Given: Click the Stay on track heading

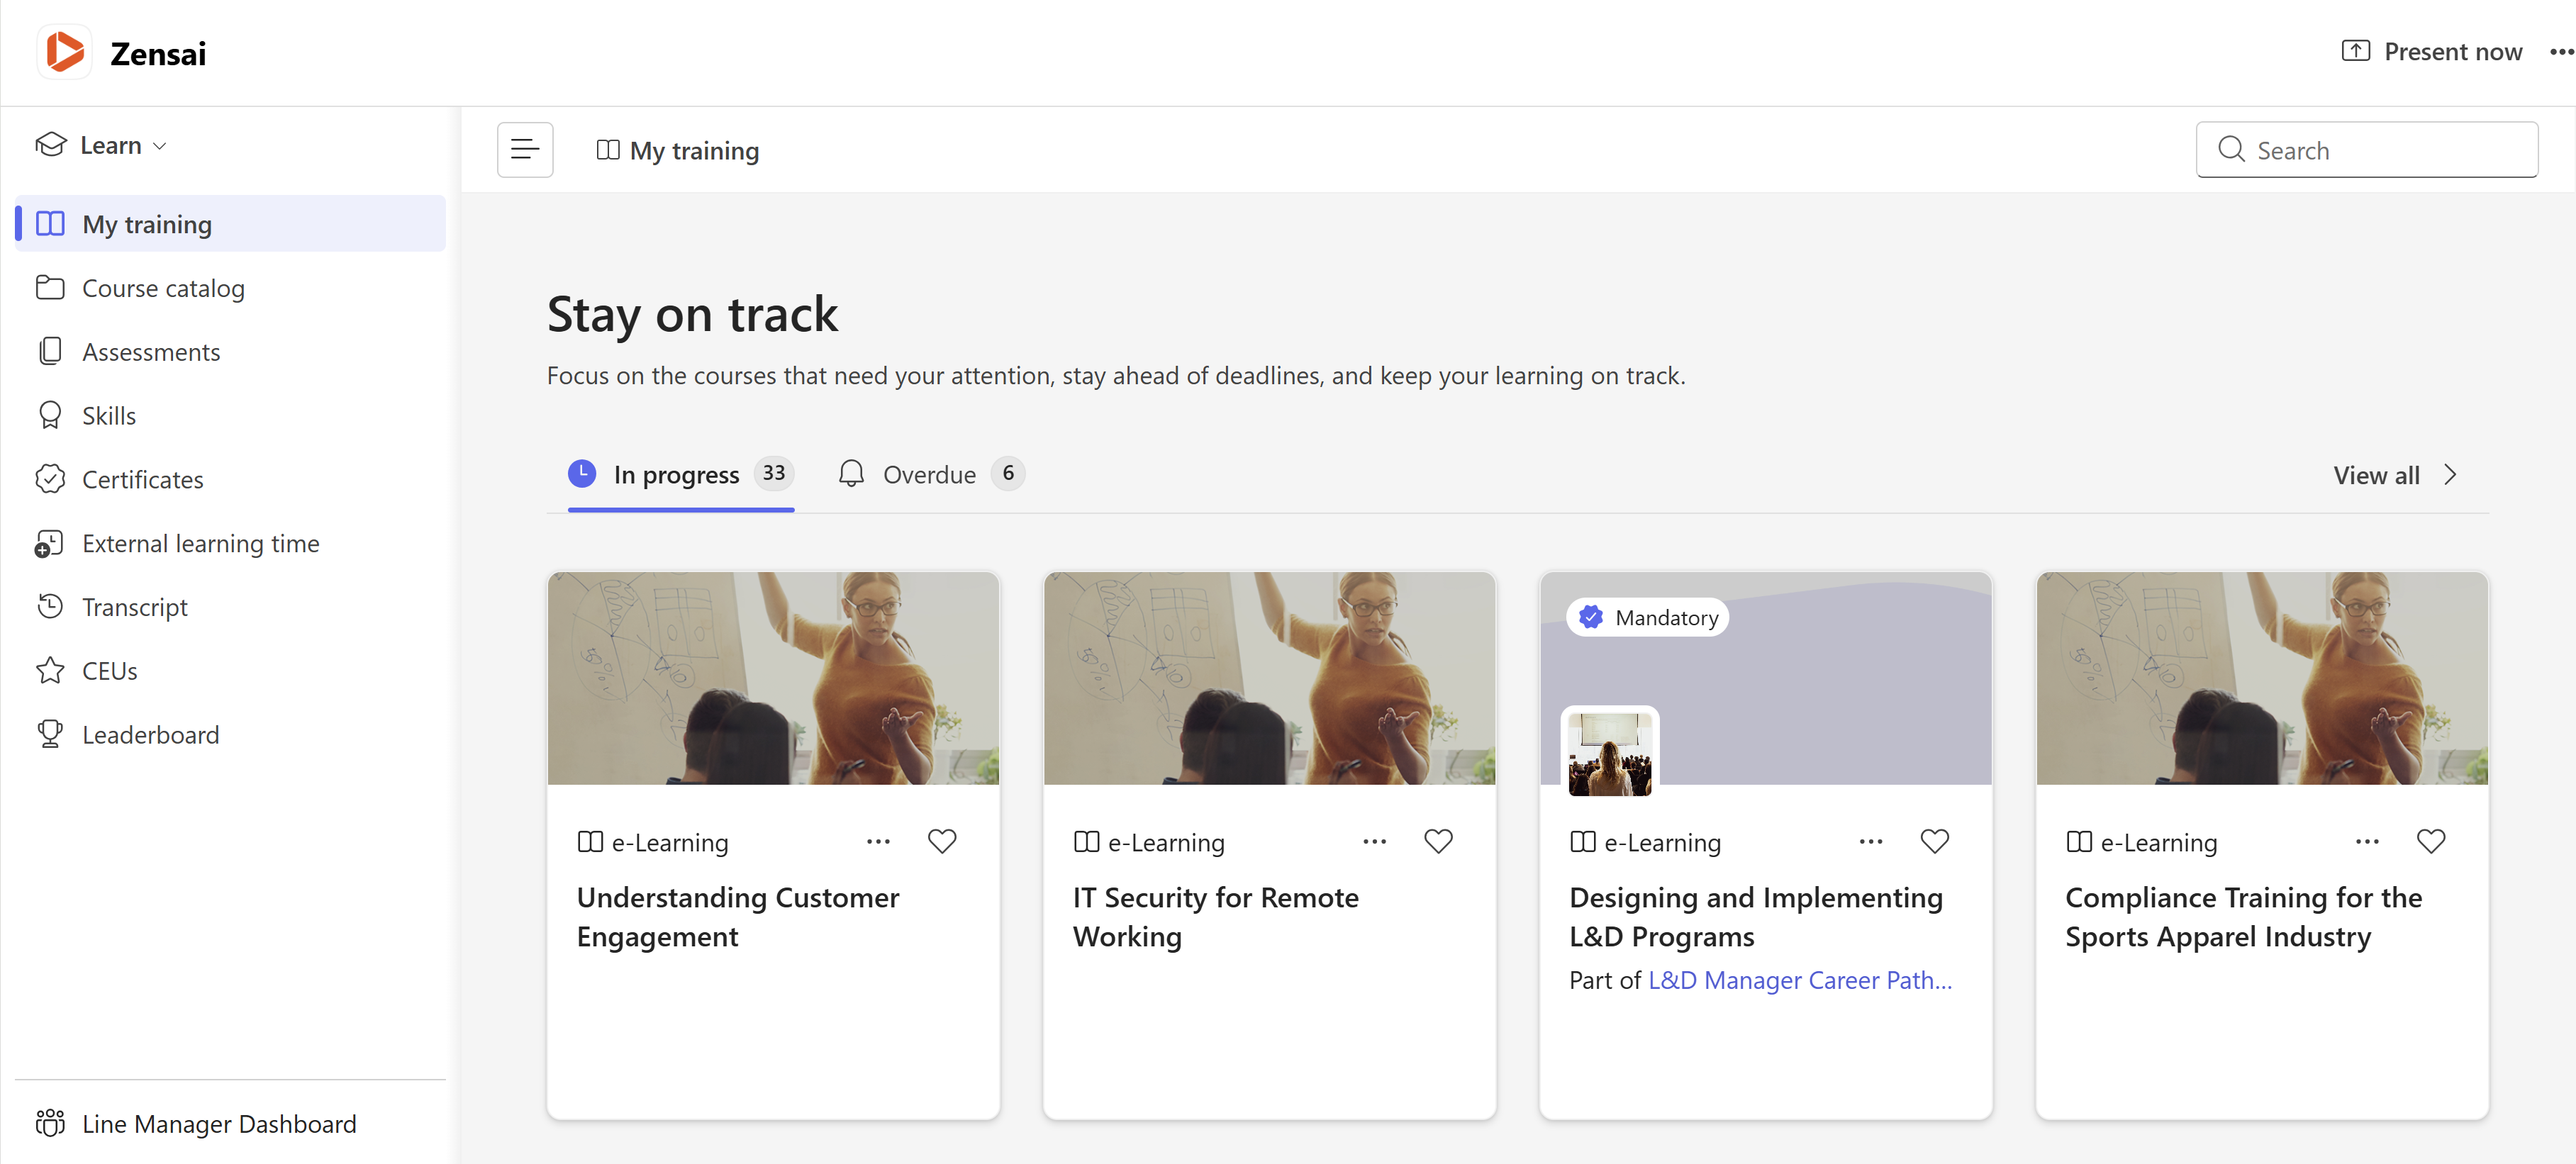Looking at the screenshot, I should (x=692, y=315).
